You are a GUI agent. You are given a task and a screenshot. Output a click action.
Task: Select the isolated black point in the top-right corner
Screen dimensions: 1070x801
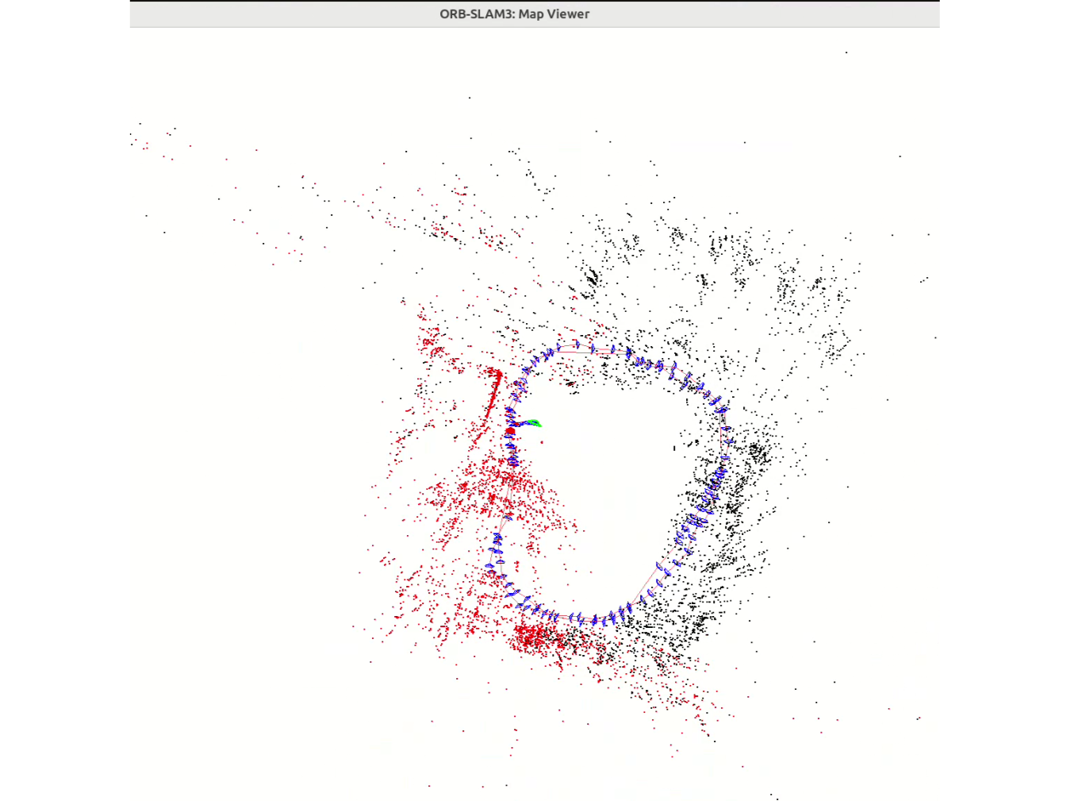coord(846,52)
